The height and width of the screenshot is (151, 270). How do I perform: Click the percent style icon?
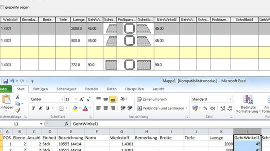click(205, 108)
